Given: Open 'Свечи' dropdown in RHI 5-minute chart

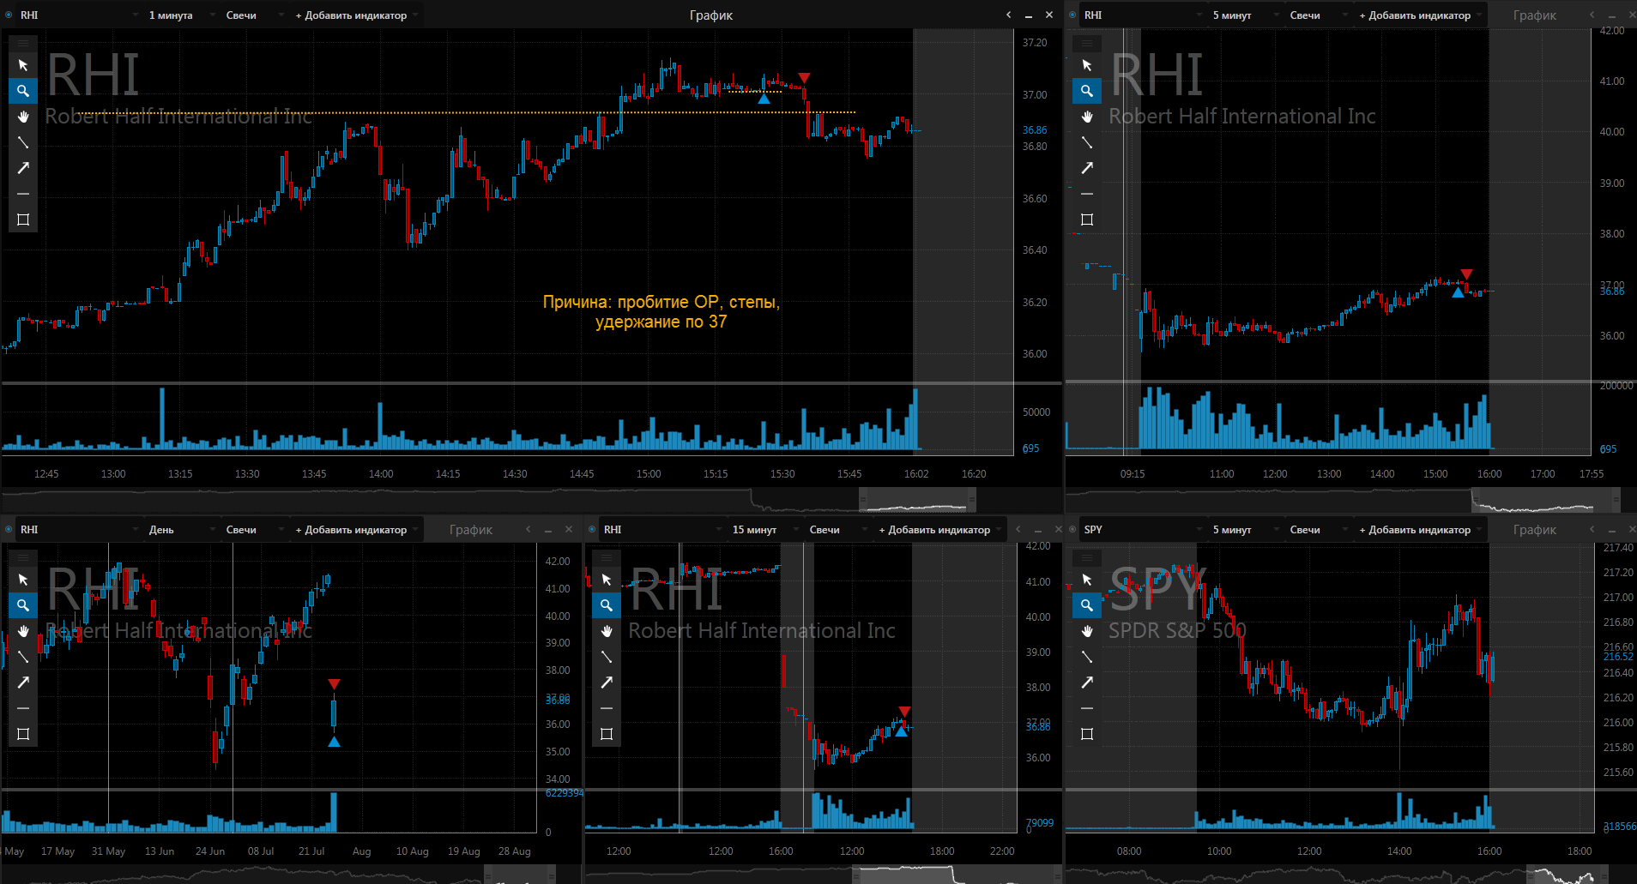Looking at the screenshot, I should click(1318, 15).
